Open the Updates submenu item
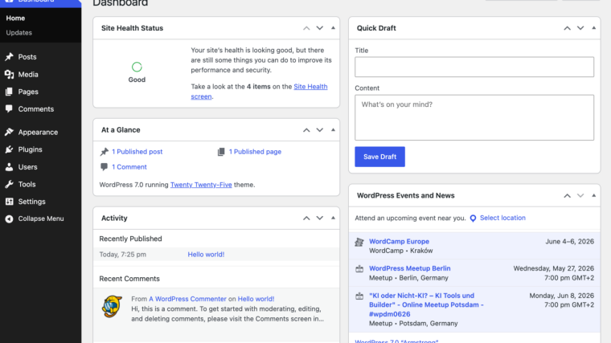Screen dimensions: 611x343 (18, 33)
